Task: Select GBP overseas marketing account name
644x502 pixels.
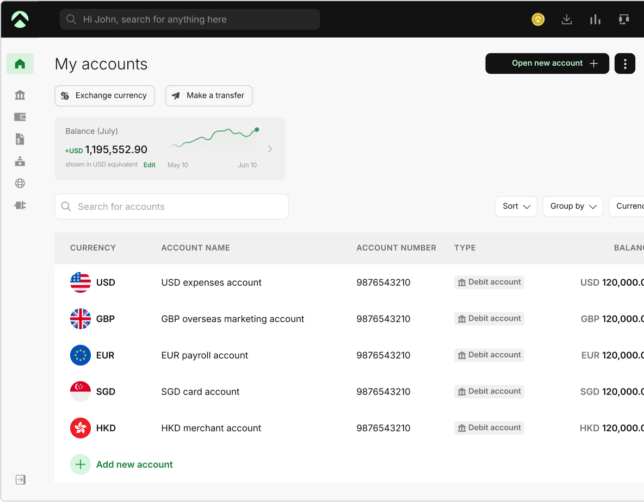Action: (x=232, y=319)
